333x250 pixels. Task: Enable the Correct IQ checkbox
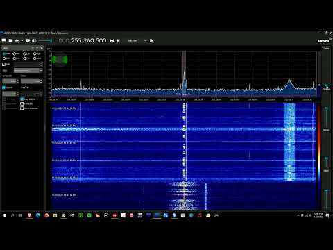tap(22, 103)
